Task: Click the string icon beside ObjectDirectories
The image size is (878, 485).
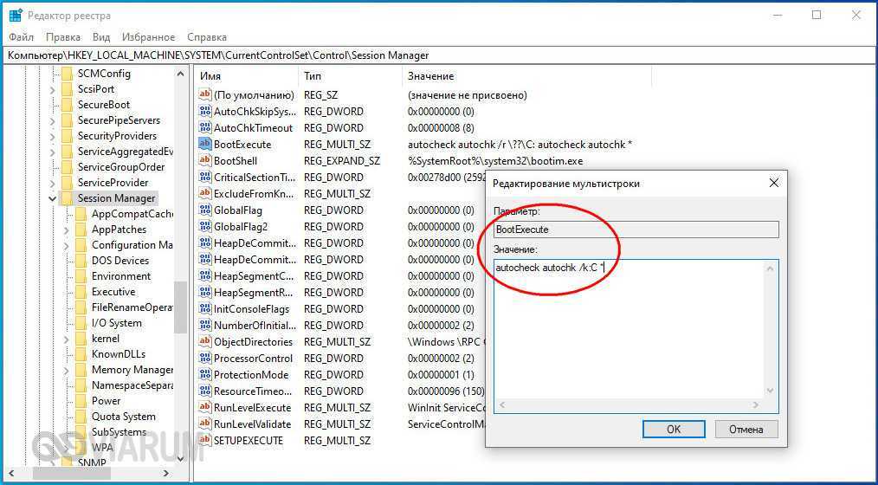Action: (205, 341)
